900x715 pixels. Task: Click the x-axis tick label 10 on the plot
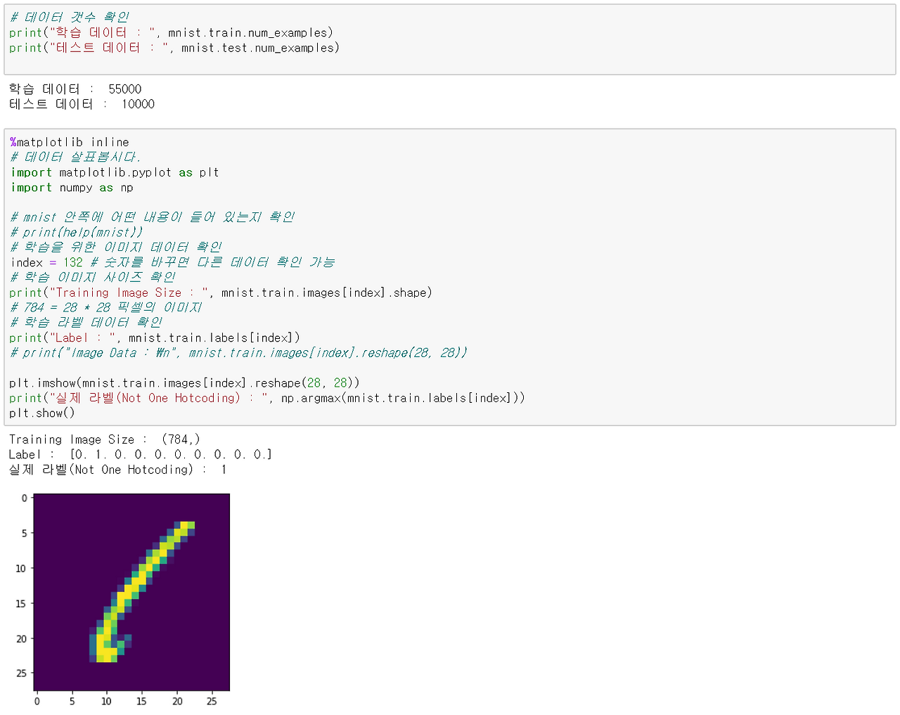pos(106,701)
